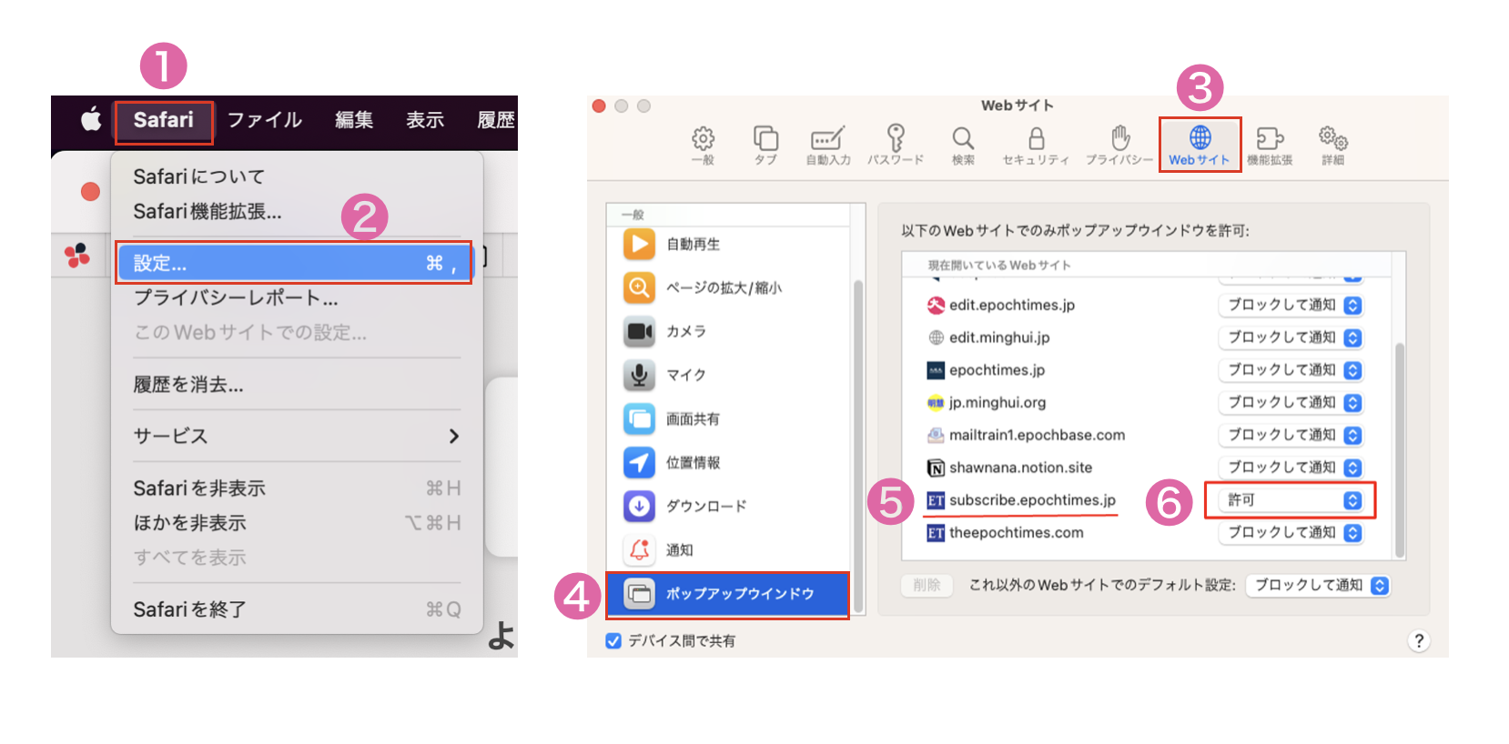Open the popup dropdown for shawnana.notion.site
The height and width of the screenshot is (744, 1509).
[1291, 468]
